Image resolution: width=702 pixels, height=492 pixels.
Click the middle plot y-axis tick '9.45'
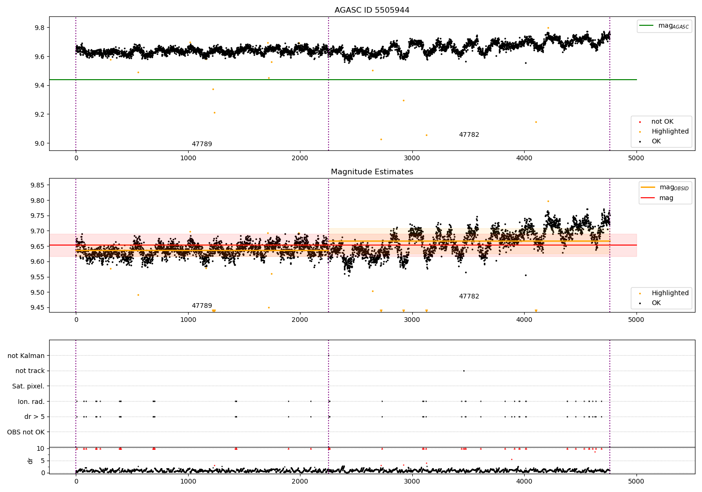coord(38,308)
